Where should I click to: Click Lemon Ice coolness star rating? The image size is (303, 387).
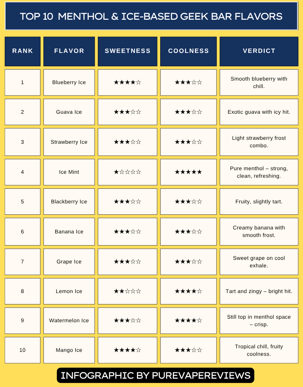click(188, 291)
